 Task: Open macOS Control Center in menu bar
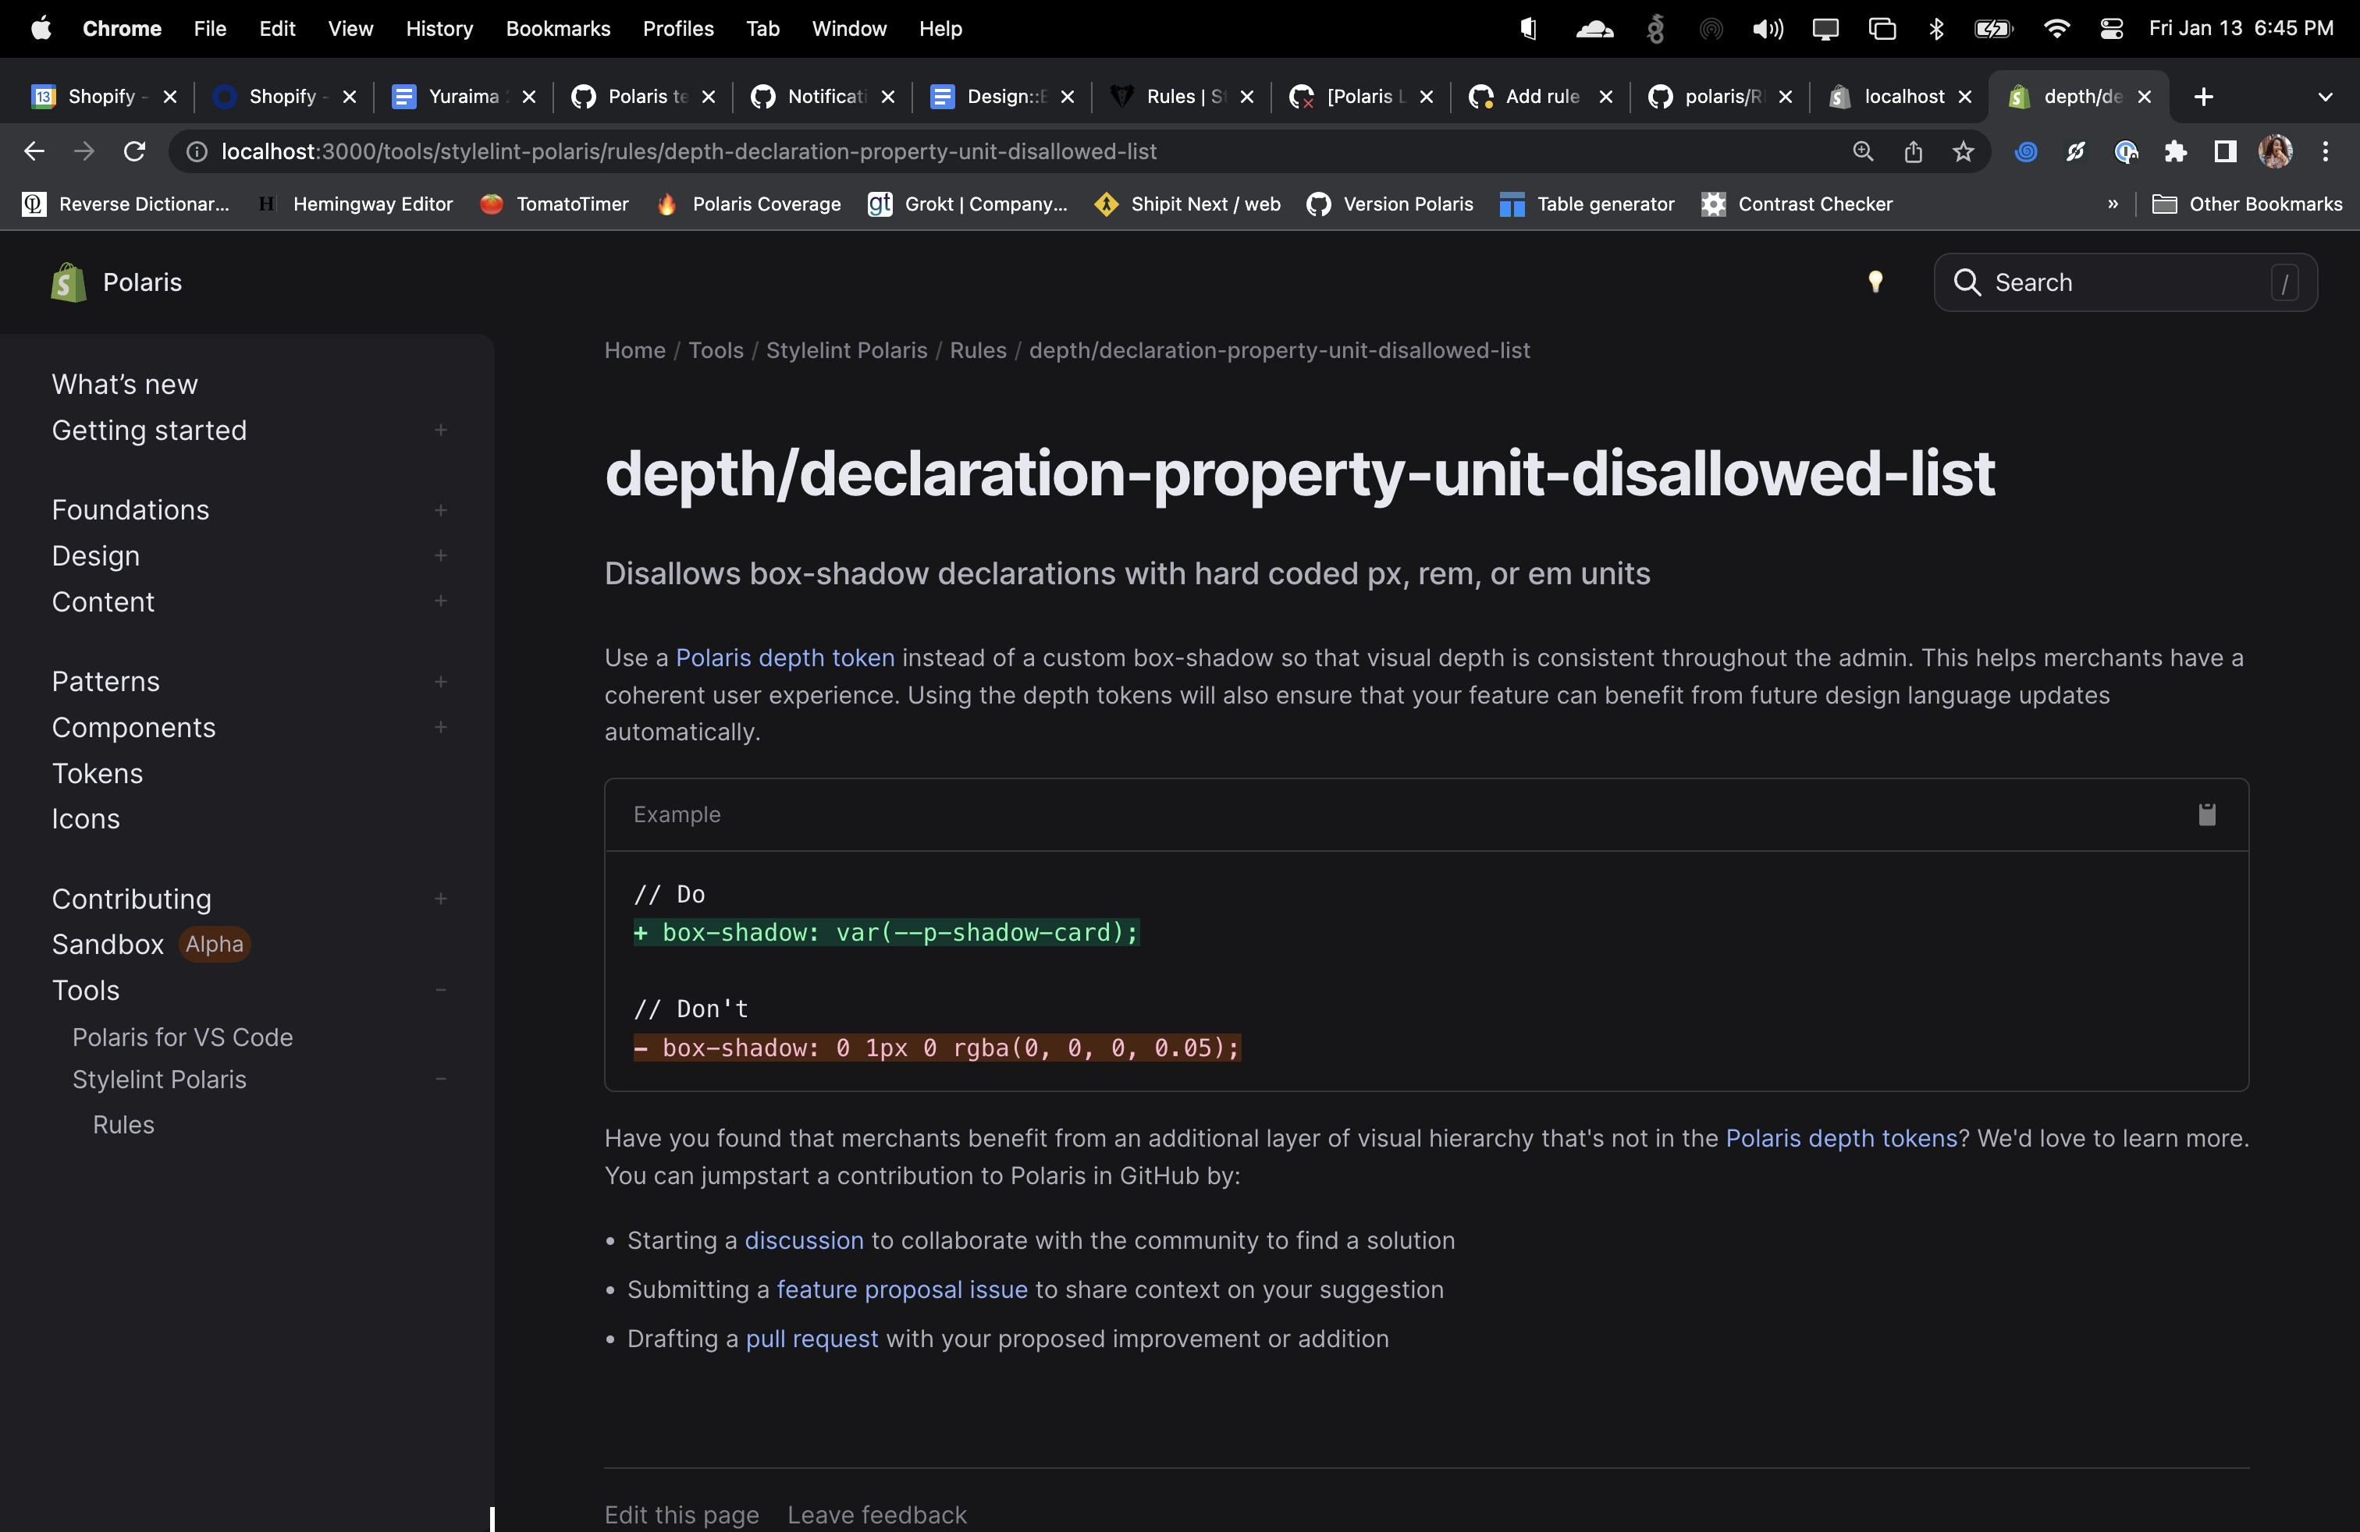click(2111, 29)
